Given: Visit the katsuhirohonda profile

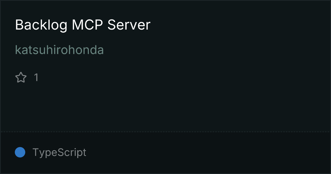Looking at the screenshot, I should pos(59,50).
